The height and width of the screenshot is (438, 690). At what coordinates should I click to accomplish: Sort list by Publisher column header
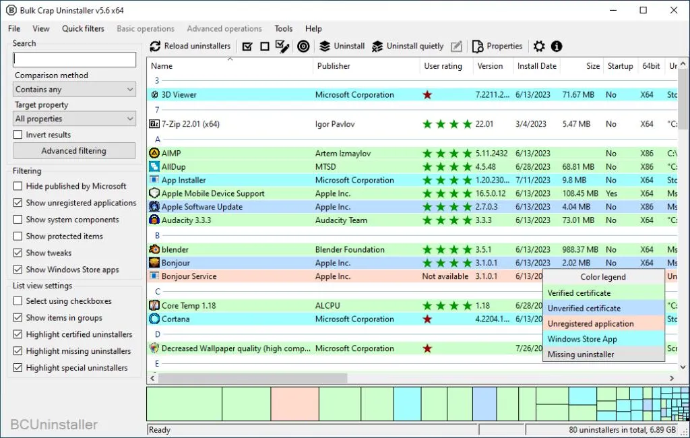366,66
